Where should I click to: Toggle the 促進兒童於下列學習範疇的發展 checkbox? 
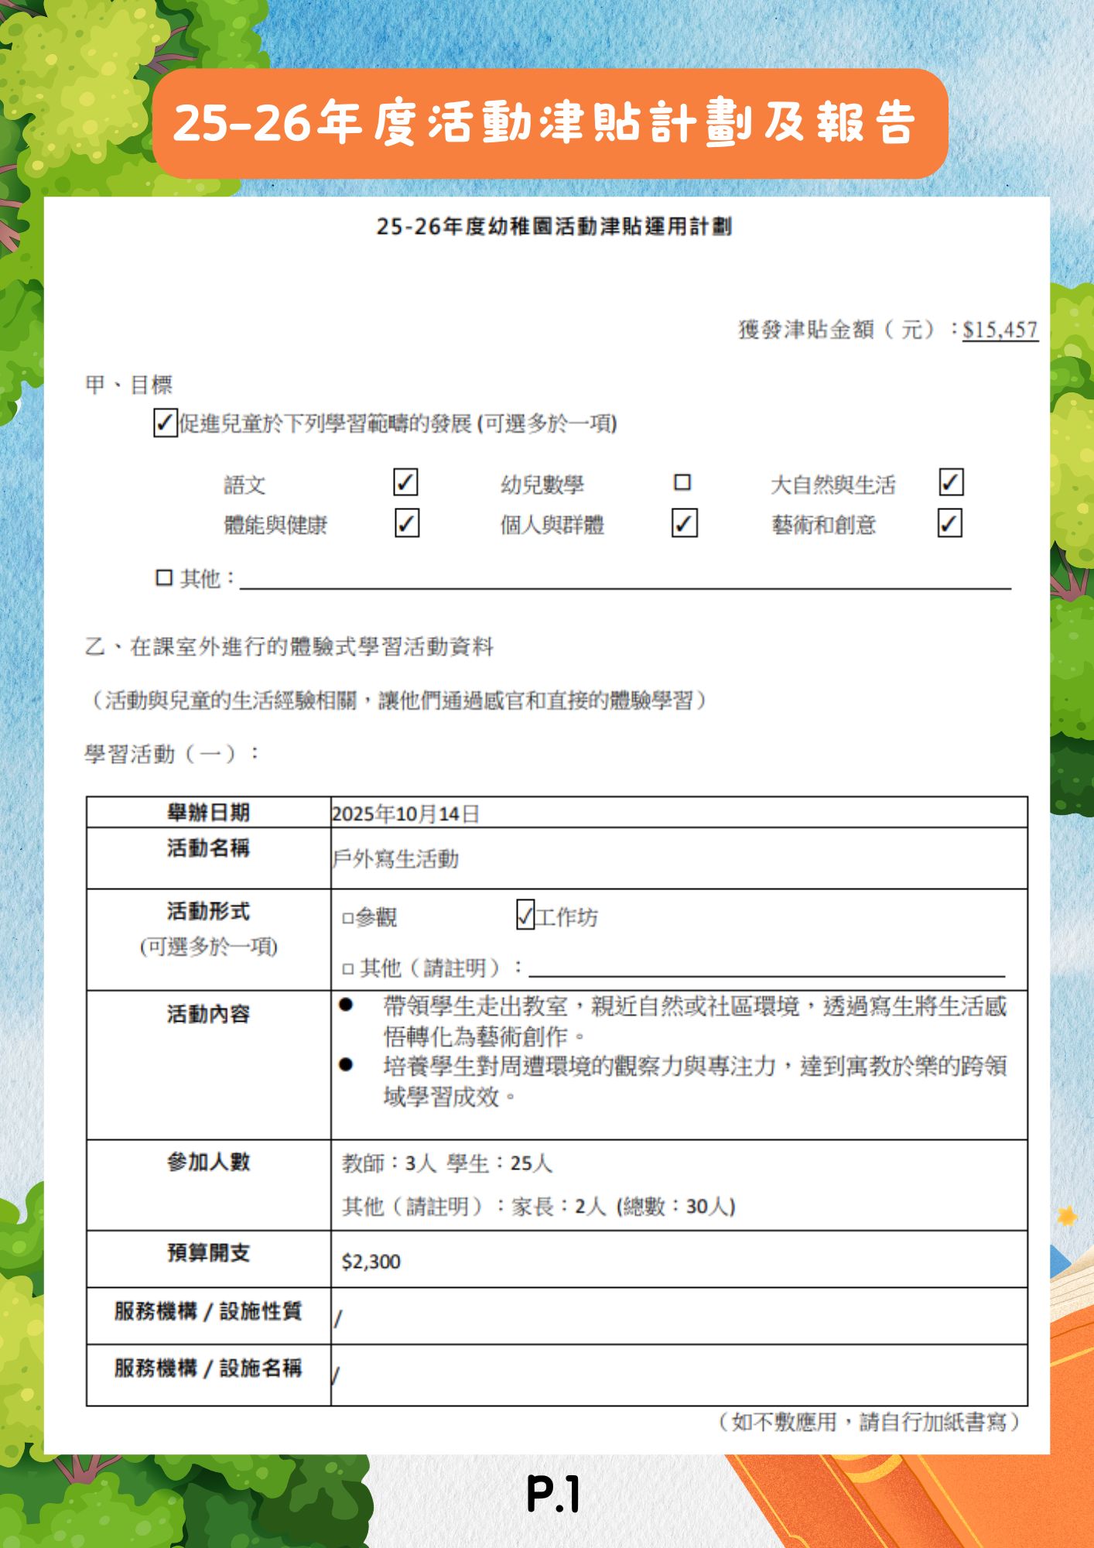click(x=166, y=423)
